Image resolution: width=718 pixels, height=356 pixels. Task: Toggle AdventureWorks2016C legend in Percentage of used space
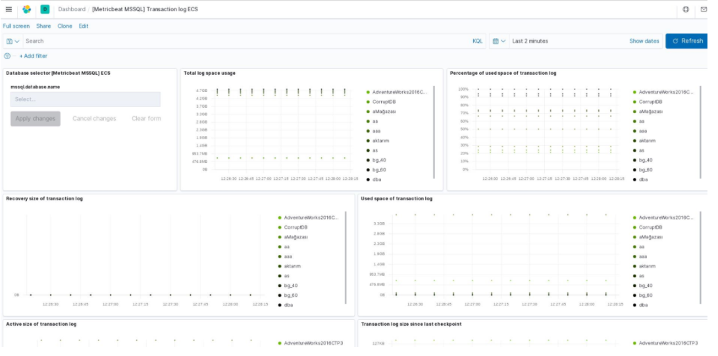coord(663,93)
